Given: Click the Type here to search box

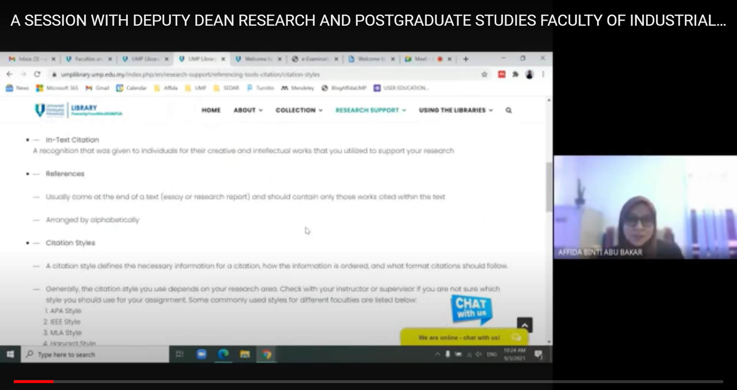Looking at the screenshot, I should [x=95, y=354].
